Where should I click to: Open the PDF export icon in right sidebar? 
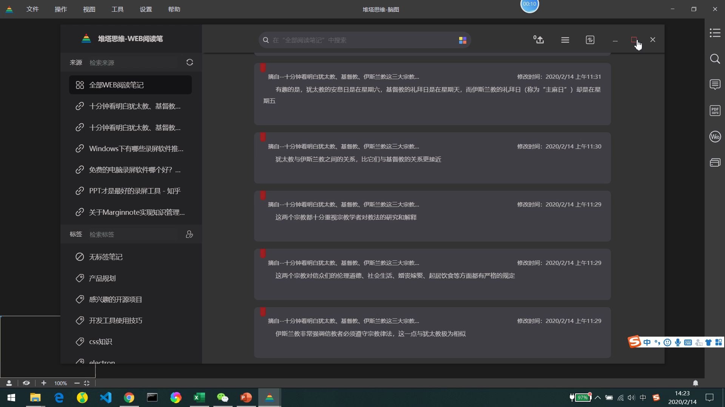click(715, 110)
